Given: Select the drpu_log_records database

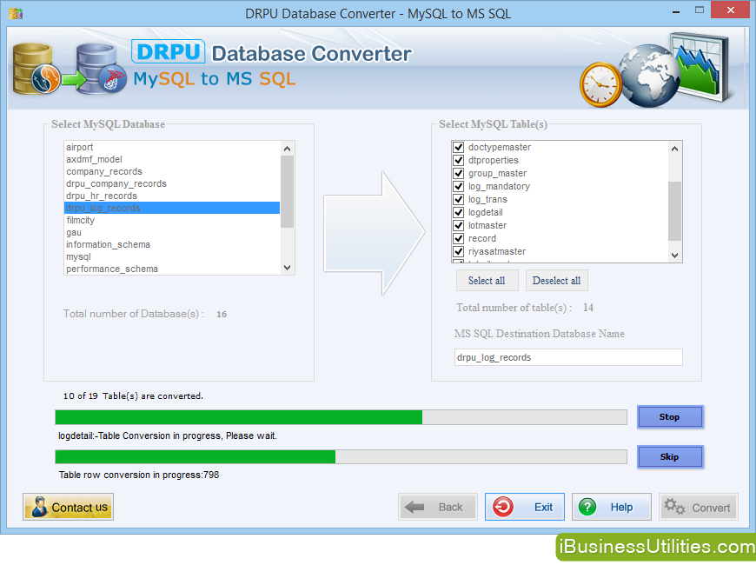Looking at the screenshot, I should tap(172, 208).
